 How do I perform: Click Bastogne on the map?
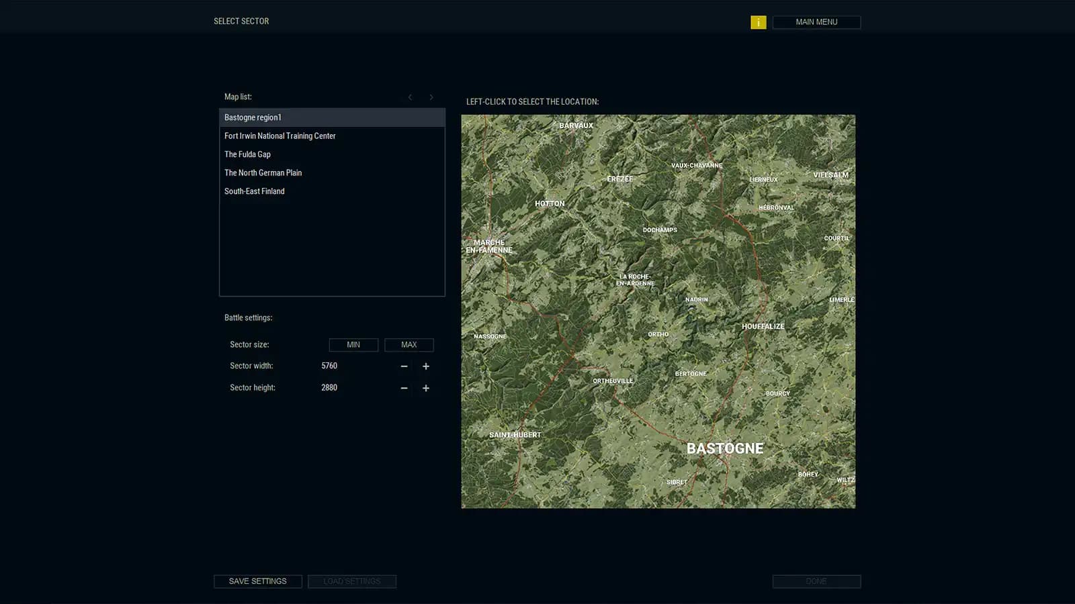724,448
